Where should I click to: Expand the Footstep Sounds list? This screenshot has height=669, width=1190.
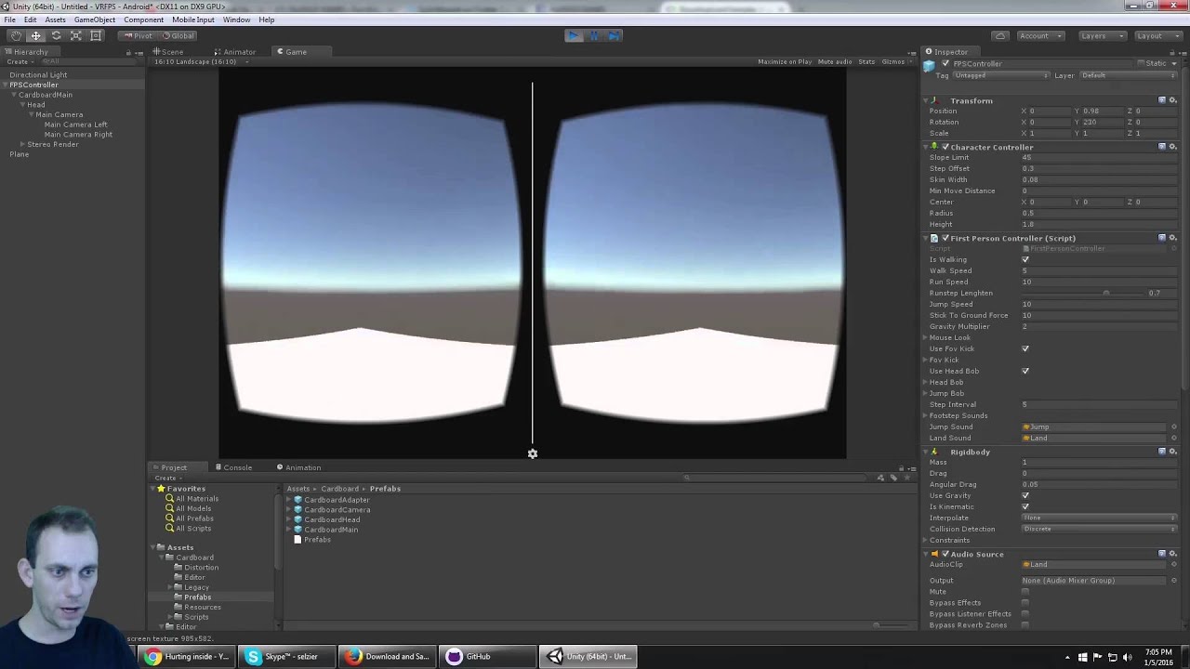925,415
